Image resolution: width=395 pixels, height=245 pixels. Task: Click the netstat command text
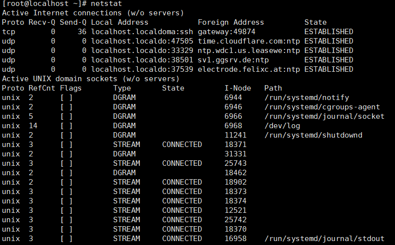[106, 3]
